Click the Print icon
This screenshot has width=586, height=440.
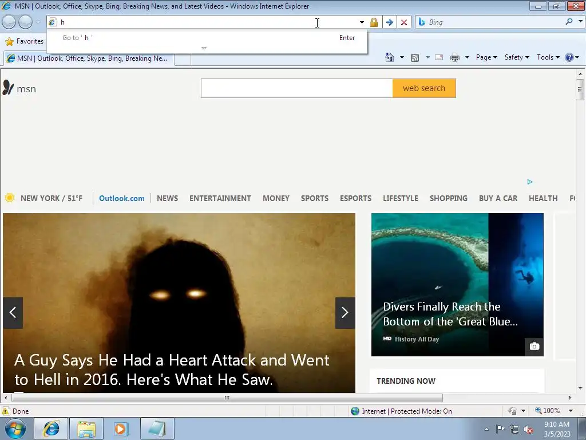pos(455,57)
